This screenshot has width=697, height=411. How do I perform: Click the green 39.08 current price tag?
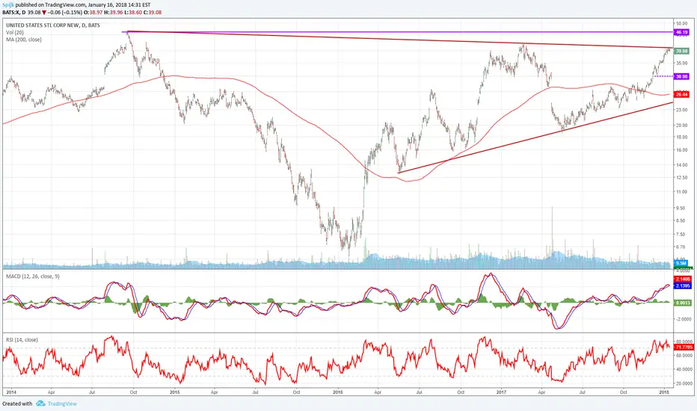pos(681,51)
